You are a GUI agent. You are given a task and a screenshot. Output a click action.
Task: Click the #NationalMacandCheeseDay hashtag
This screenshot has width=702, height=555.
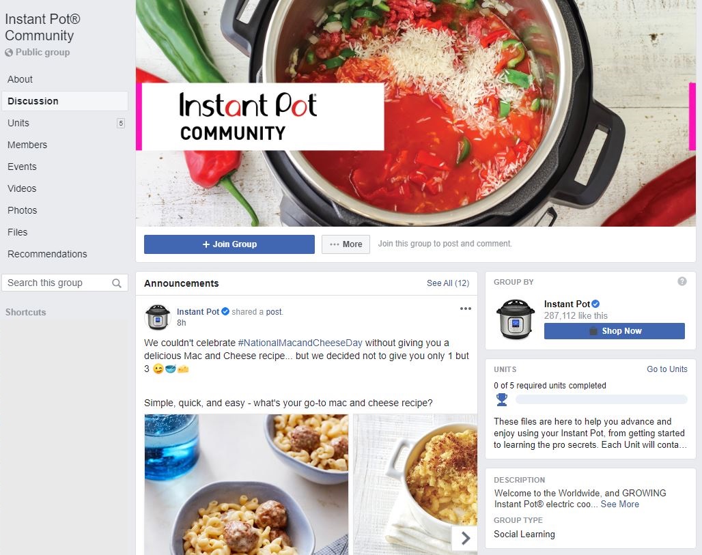coord(300,343)
